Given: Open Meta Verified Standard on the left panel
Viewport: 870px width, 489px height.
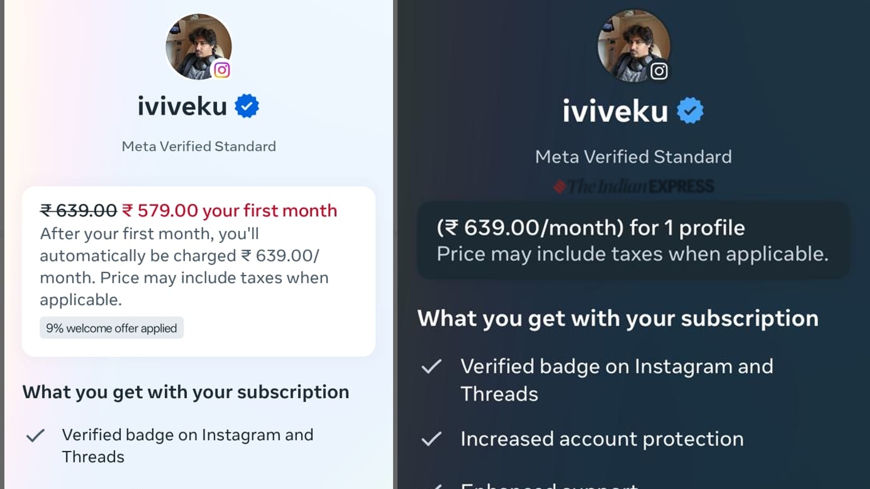Looking at the screenshot, I should [x=198, y=146].
